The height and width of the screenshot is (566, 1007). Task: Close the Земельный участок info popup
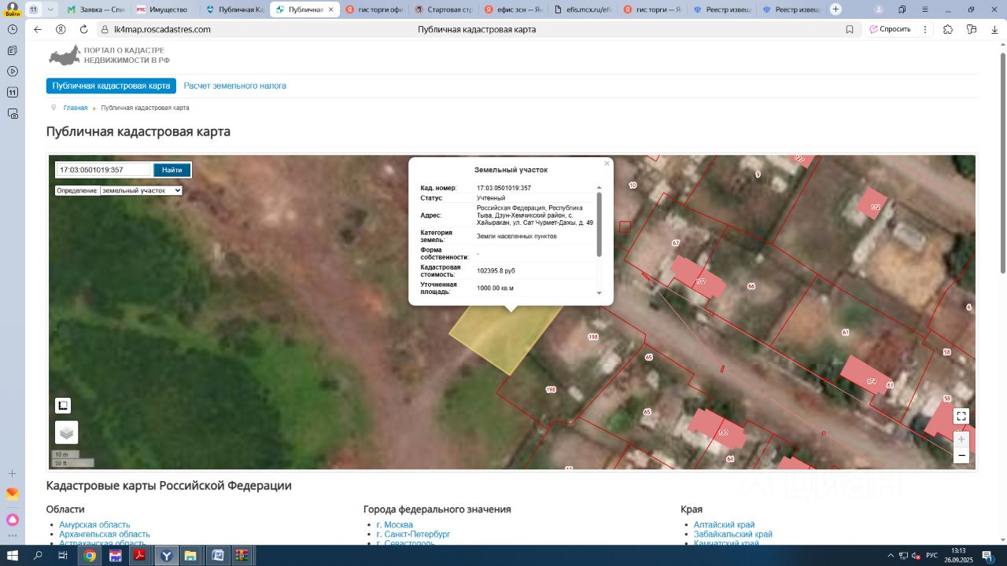coord(607,164)
